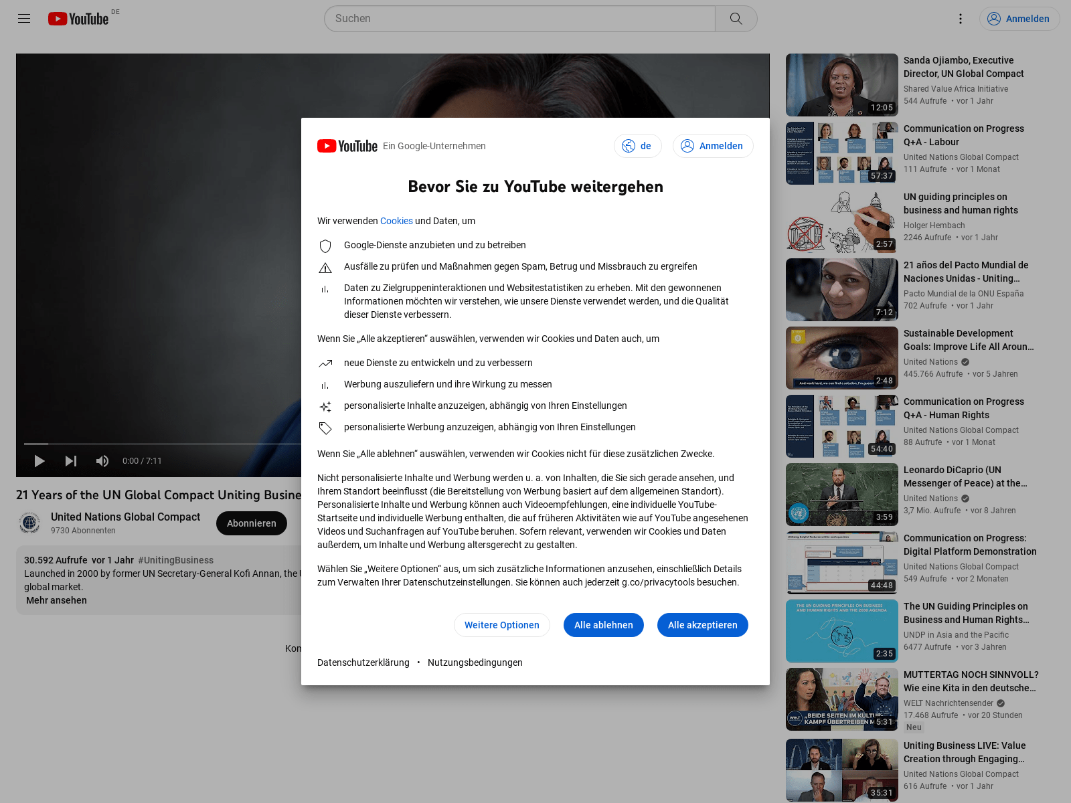Open the Cookies link
Image resolution: width=1071 pixels, height=803 pixels.
click(396, 221)
